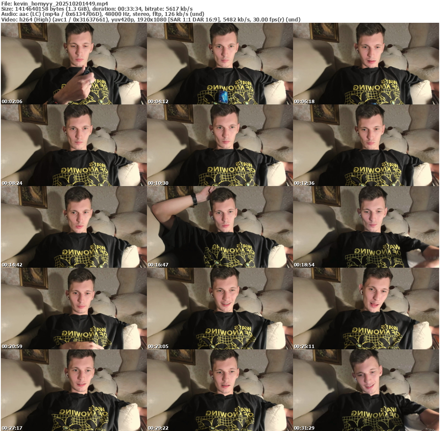Open the frame stamped 00:08:24

click(x=74, y=145)
